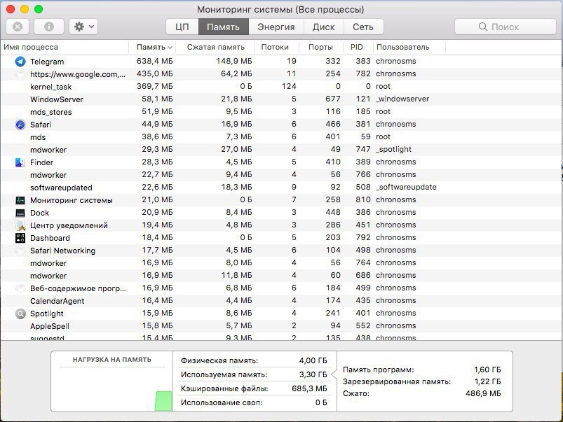Click the Telegram process name text

coord(47,62)
